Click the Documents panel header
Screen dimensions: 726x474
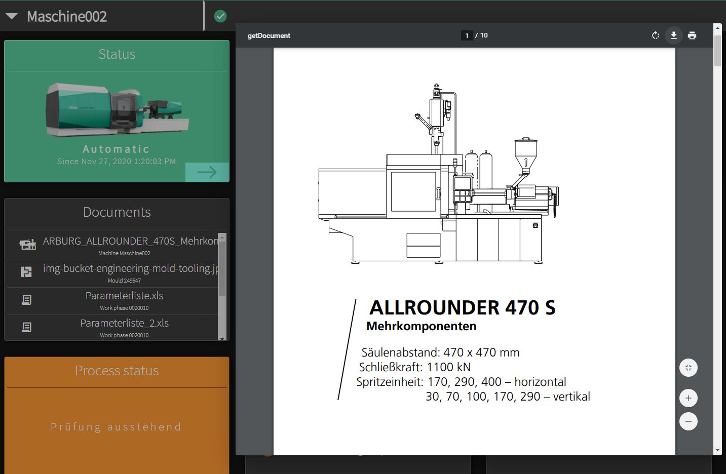click(117, 212)
